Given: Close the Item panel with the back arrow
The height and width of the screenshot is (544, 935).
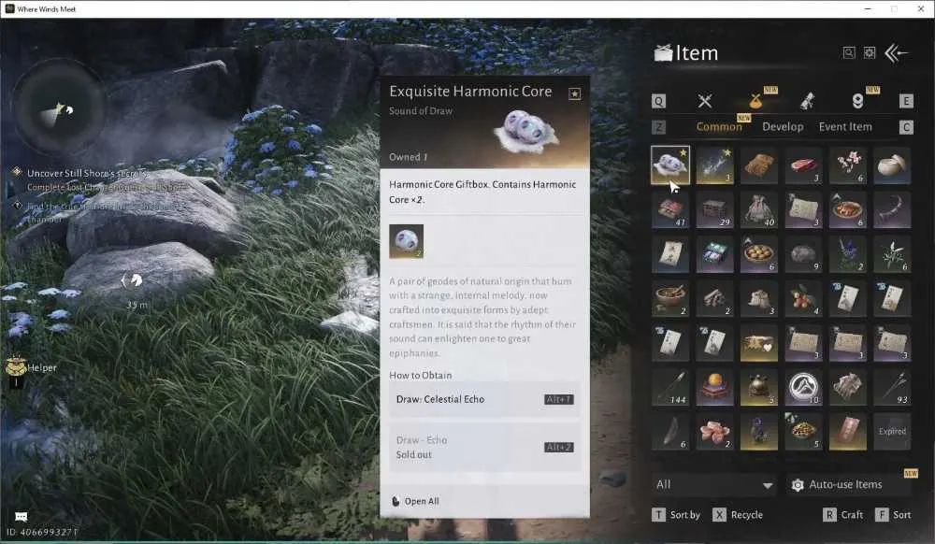Looking at the screenshot, I should click(x=896, y=53).
